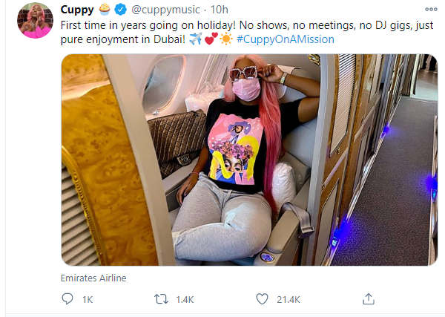Click the Emirates Airline location label
The width and height of the screenshot is (445, 317).
coord(92,278)
